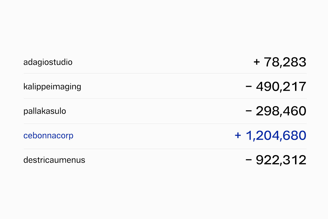Click the divider line above destricaumenus
This screenshot has height=219, width=328.
coord(165,149)
